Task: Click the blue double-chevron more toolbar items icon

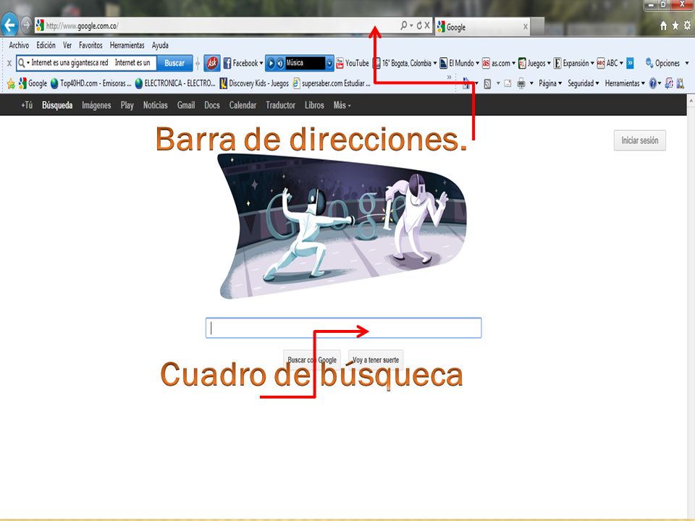Action: coord(630,64)
